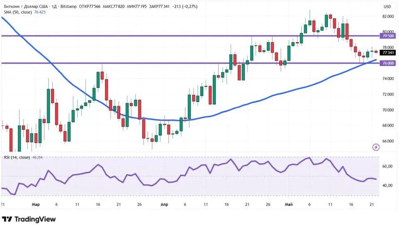Click the 1Д timeframe label
Viewport: 399px width, 225px height.
pyautogui.click(x=54, y=7)
